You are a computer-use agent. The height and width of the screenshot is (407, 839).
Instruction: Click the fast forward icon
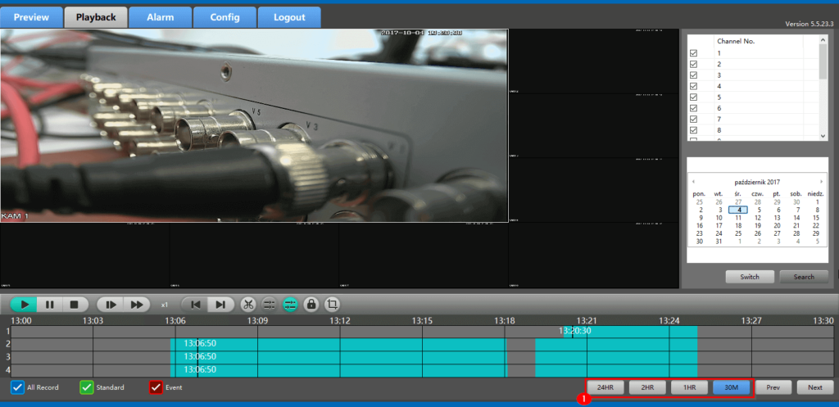coord(136,304)
